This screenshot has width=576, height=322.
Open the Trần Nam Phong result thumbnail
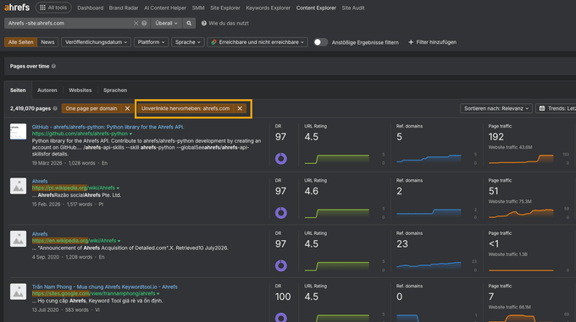point(18,292)
